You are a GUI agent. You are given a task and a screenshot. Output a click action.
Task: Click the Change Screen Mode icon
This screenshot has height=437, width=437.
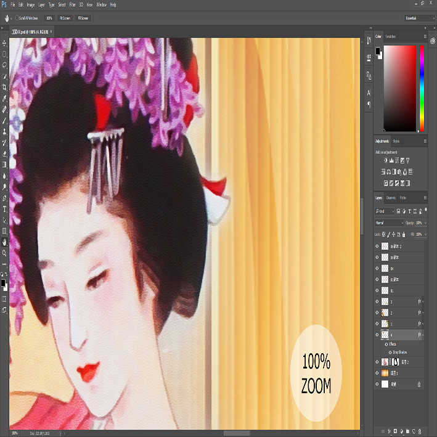point(4,310)
